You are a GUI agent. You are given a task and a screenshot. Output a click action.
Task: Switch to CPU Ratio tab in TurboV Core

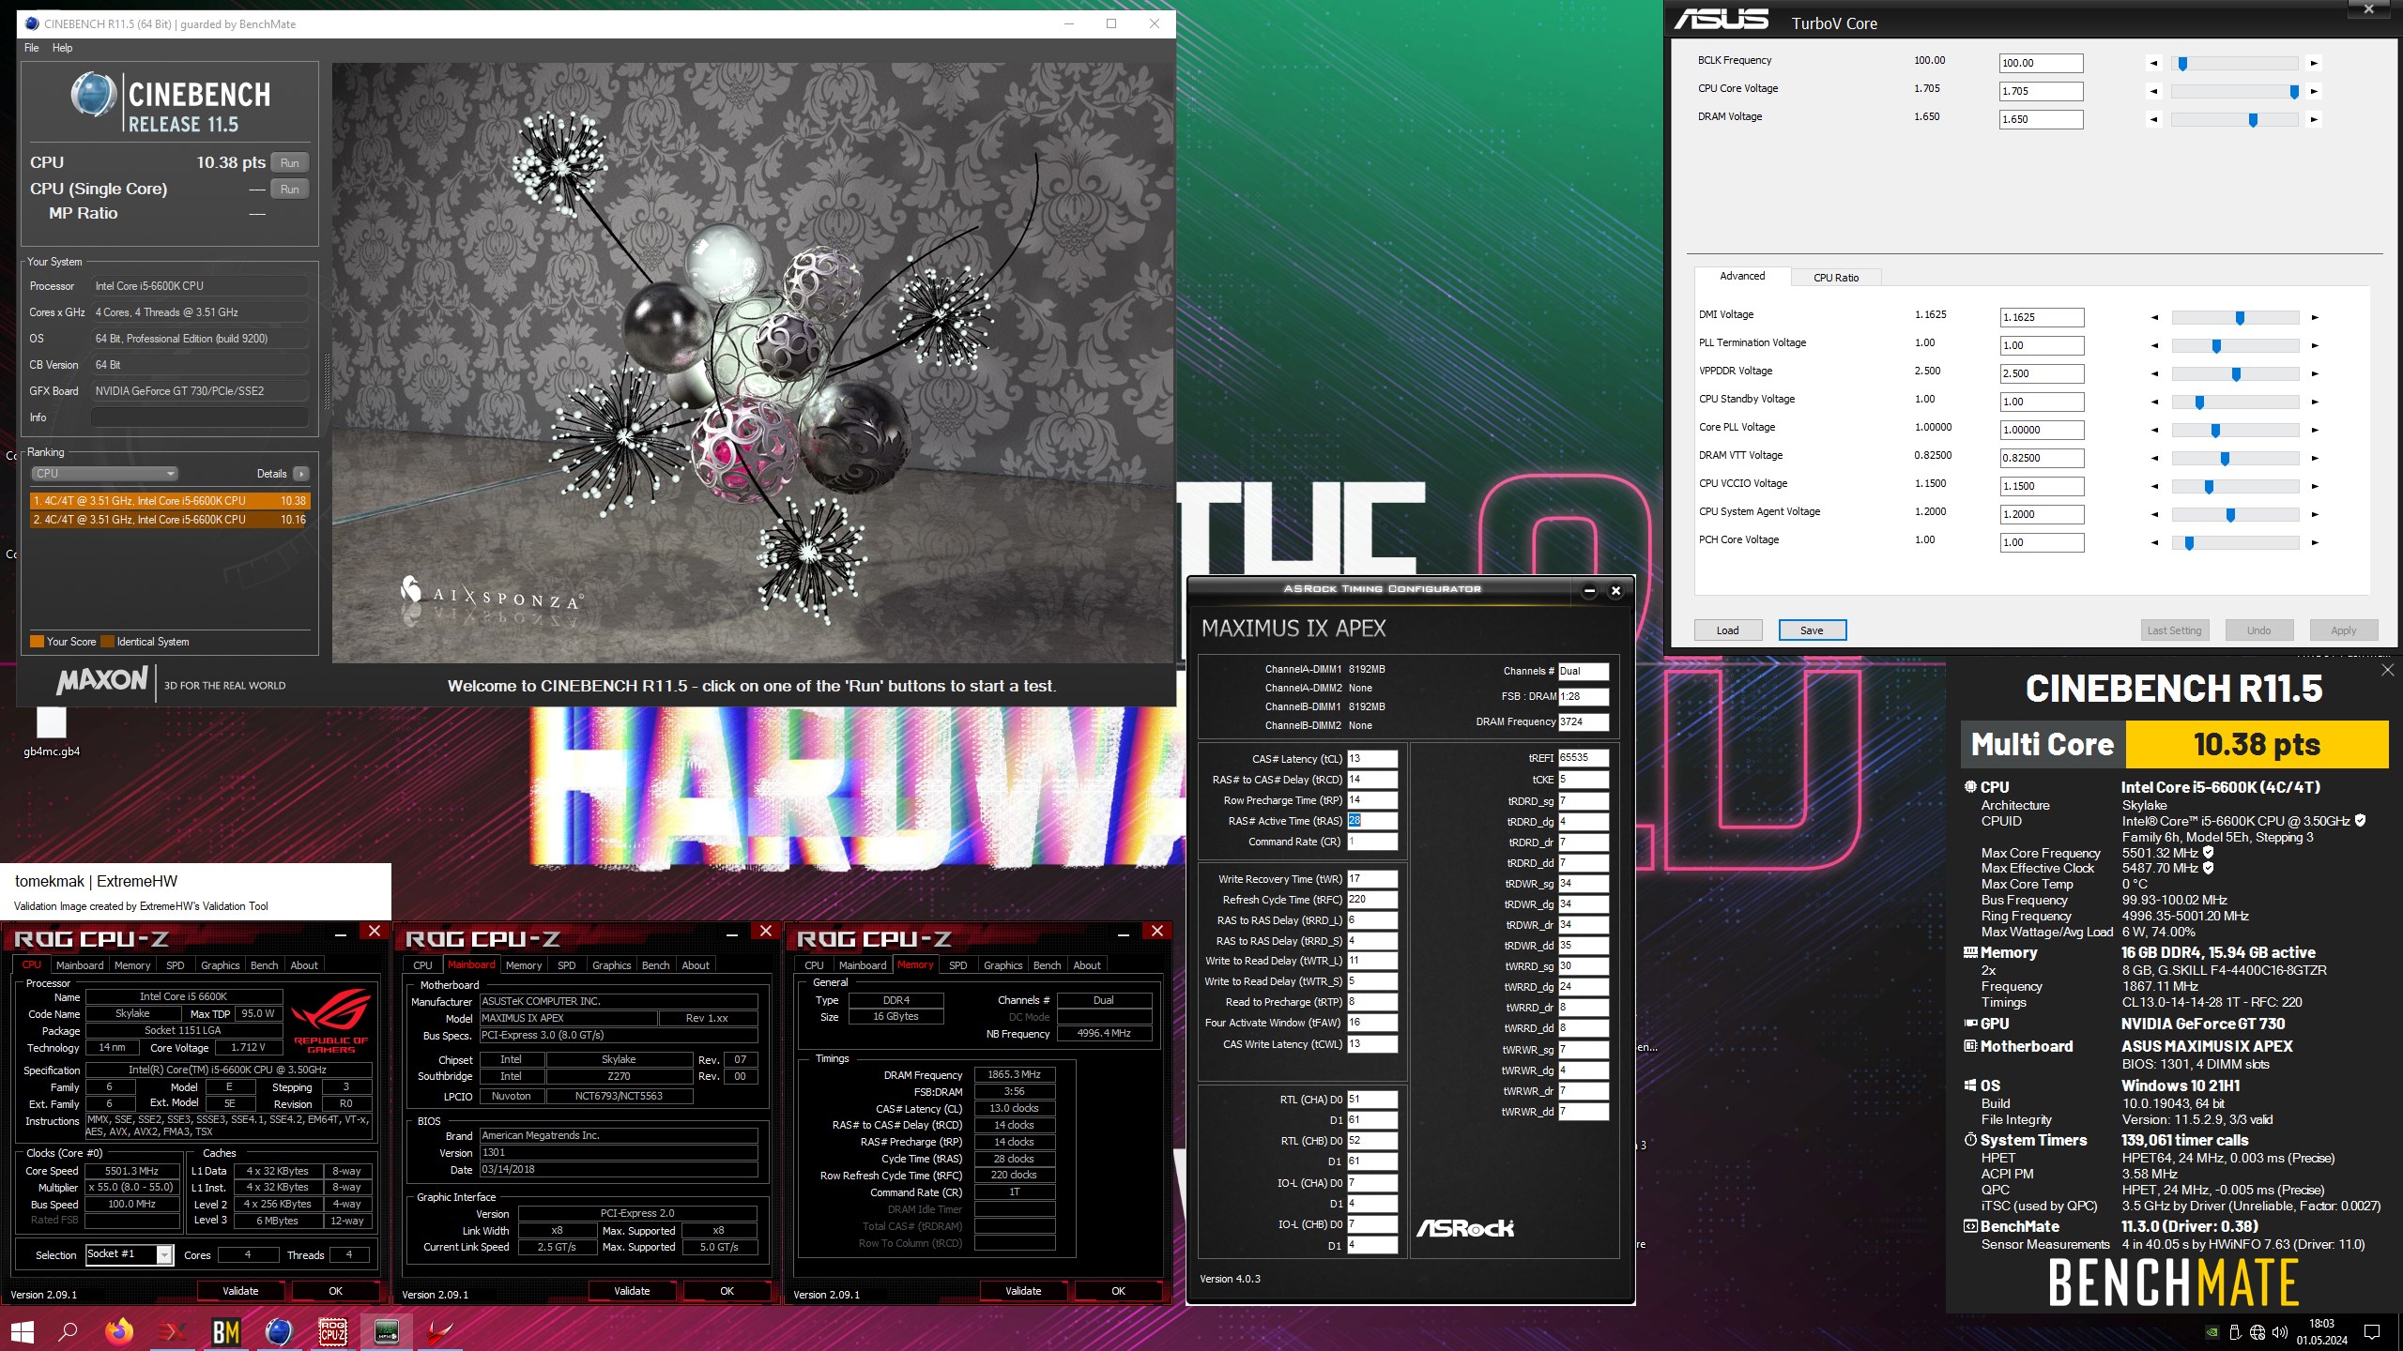pos(1835,278)
